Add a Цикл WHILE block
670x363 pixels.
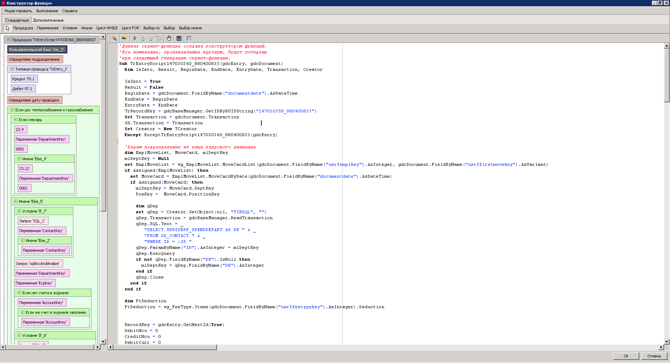pos(106,28)
